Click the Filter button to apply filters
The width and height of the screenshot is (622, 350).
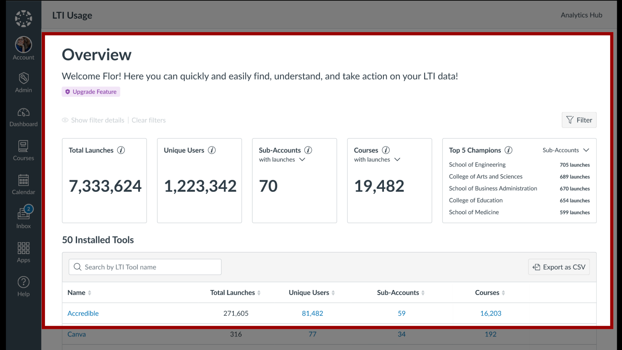coord(579,120)
